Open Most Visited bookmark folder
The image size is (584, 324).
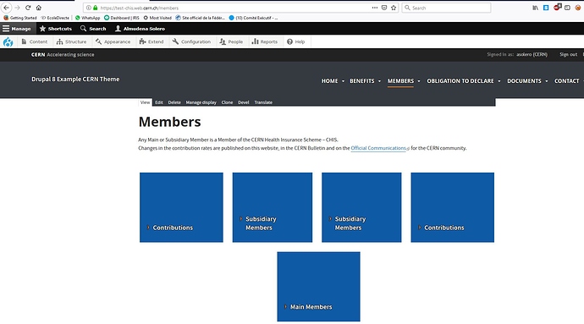click(x=157, y=18)
